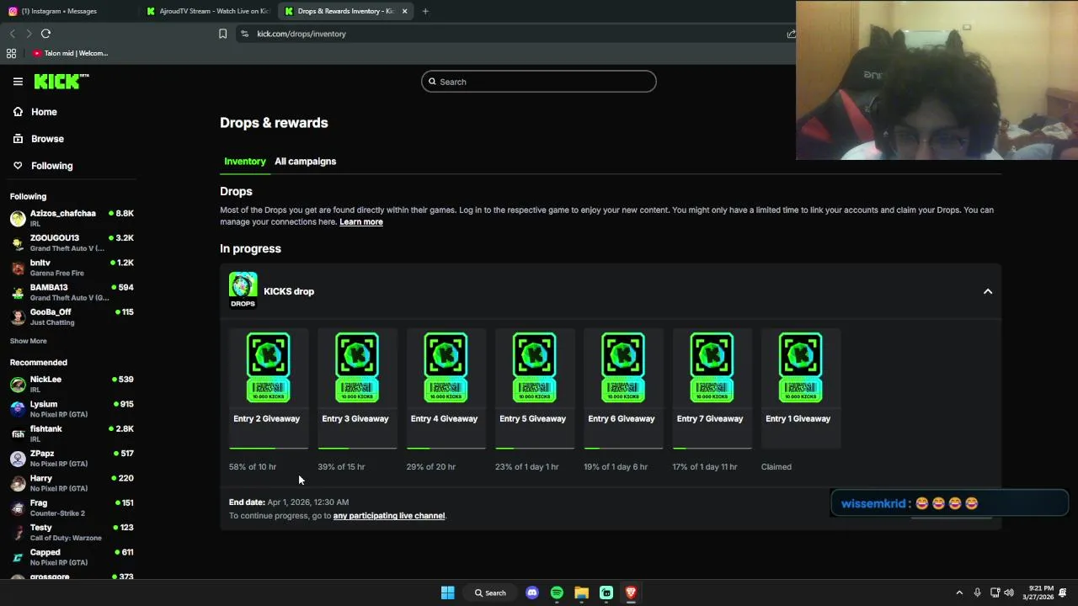Open a new browser tab
Image resolution: width=1078 pixels, height=606 pixels.
[x=425, y=11]
